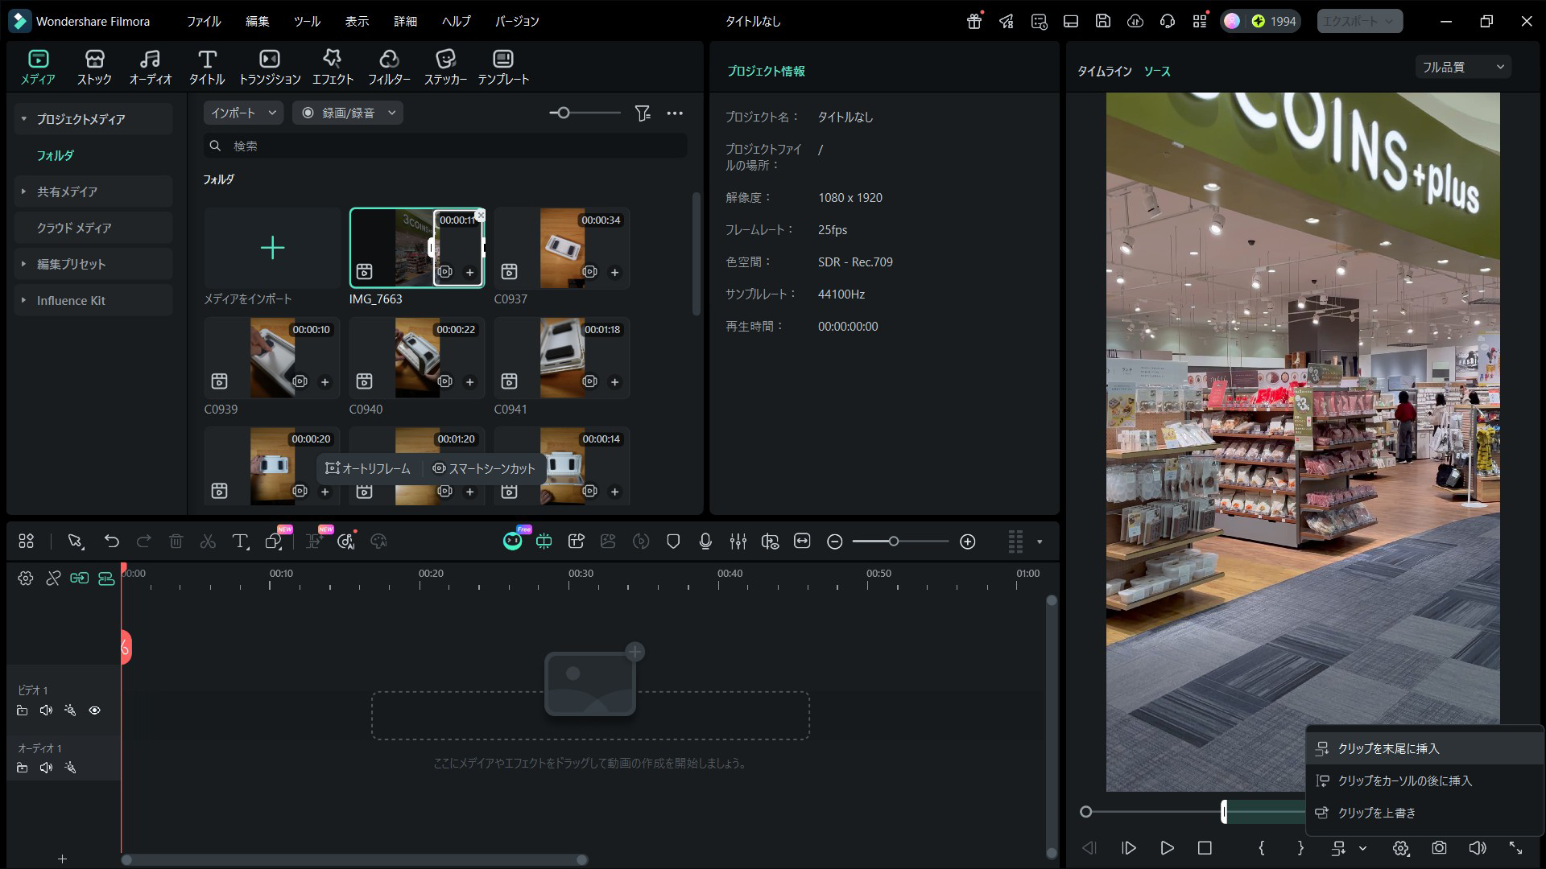The image size is (1546, 869).
Task: Toggle Video 1 track visibility eye
Action: (94, 710)
